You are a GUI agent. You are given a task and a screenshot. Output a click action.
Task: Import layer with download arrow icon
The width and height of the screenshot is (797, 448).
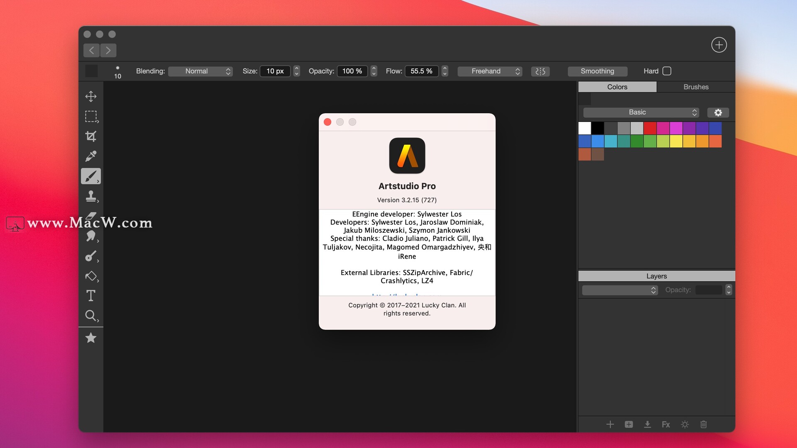tap(648, 424)
